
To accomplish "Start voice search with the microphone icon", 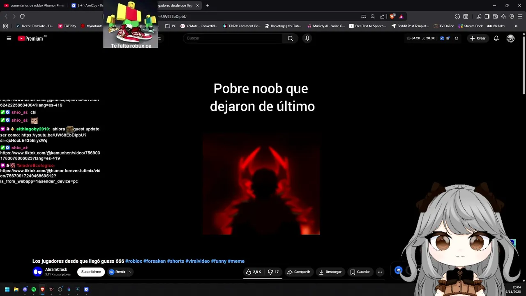I will tap(307, 38).
